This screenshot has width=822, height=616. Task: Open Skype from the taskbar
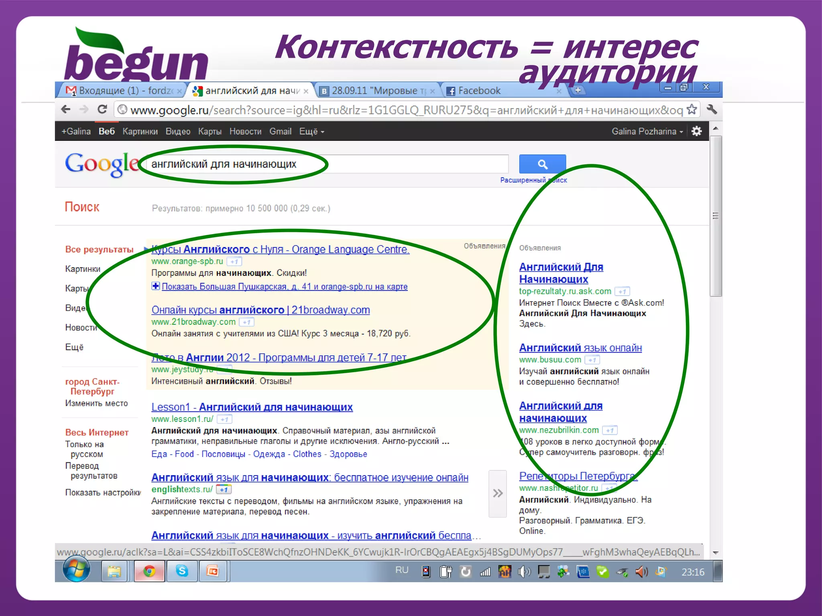[x=182, y=571]
